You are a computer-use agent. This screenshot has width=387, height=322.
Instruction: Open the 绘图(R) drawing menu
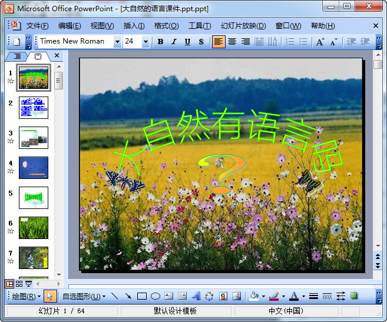coord(26,296)
